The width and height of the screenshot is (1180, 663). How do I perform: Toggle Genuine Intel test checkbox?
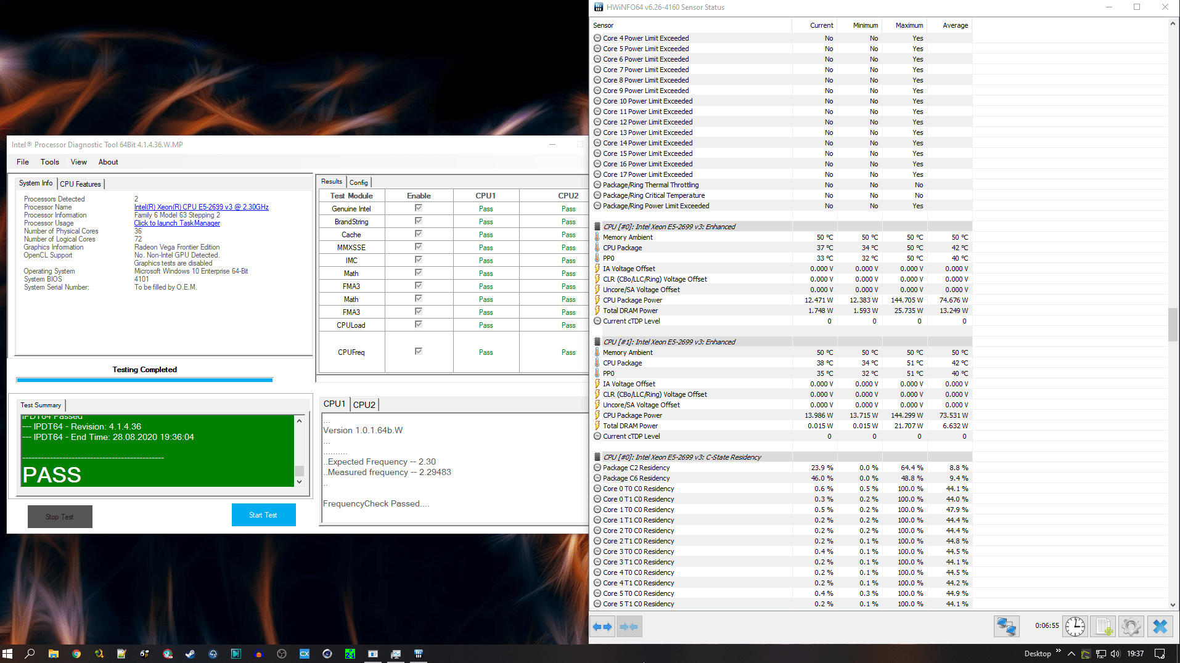(419, 208)
